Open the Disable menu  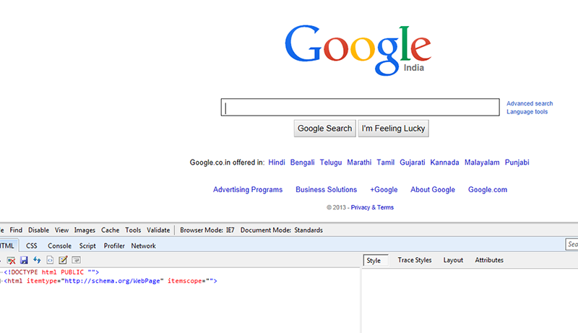(x=39, y=230)
